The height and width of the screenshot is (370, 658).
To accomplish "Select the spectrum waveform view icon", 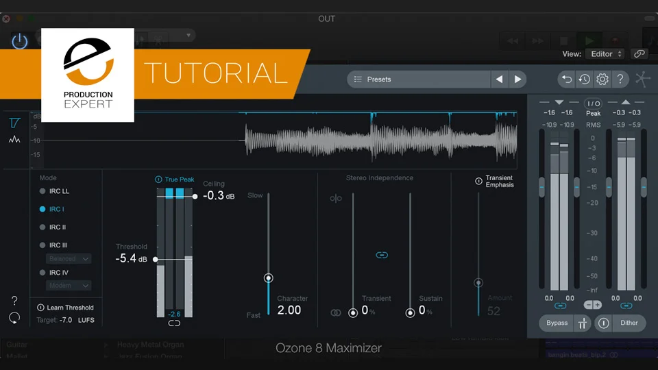I will 14,139.
